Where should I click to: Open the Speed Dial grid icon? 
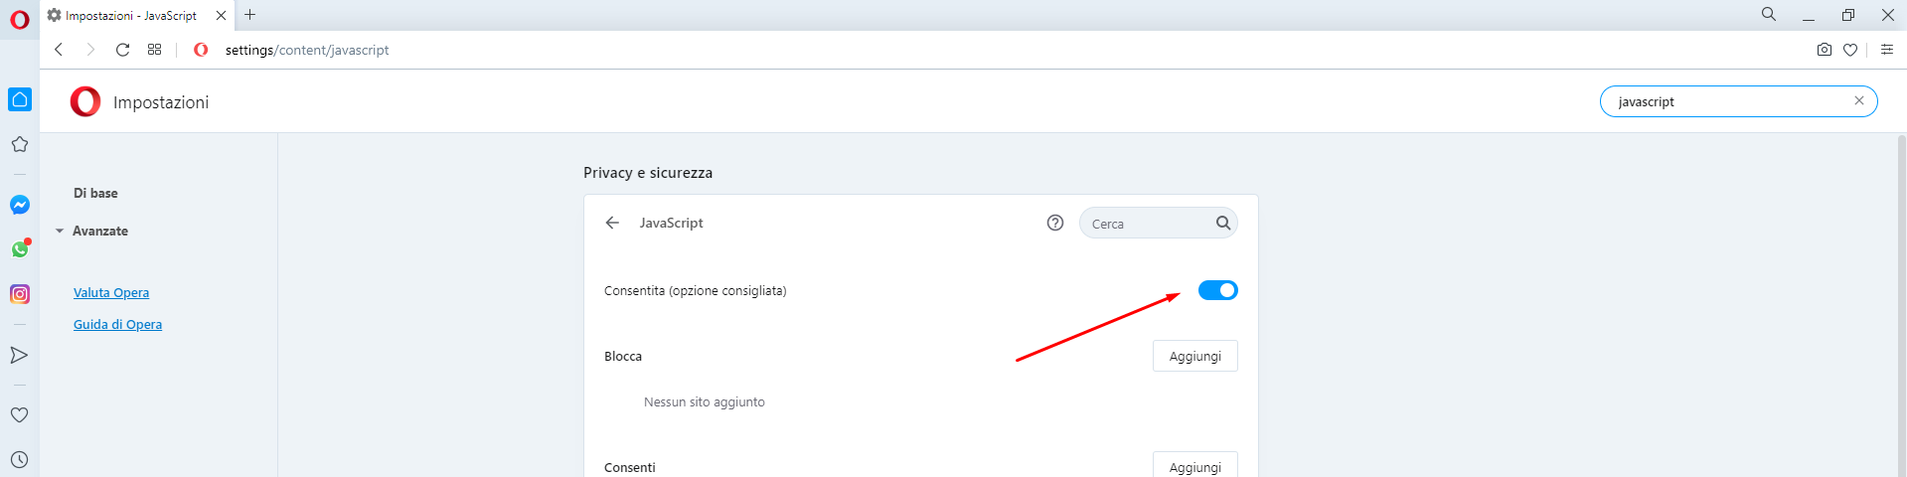pos(154,50)
